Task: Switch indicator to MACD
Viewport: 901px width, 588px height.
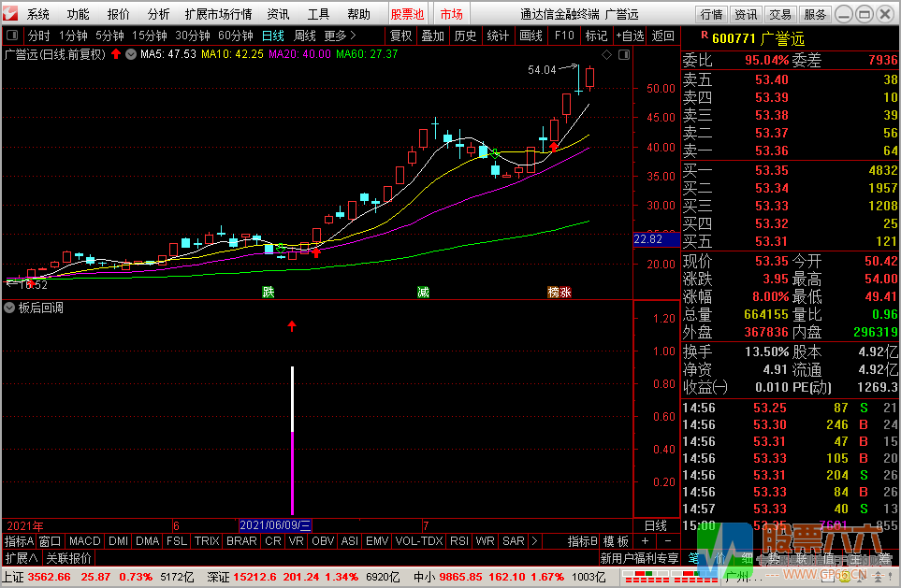Action: (85, 541)
